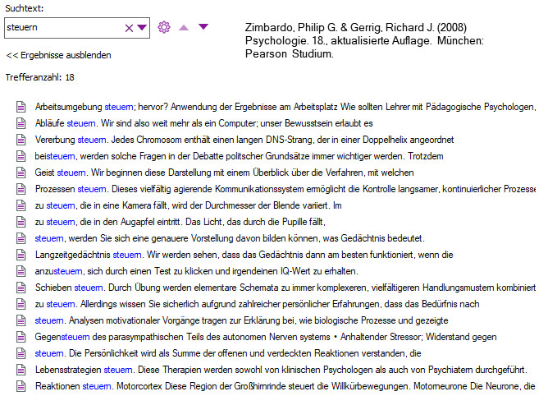
Task: Open the search text dropdown arrow
Action: 142,27
